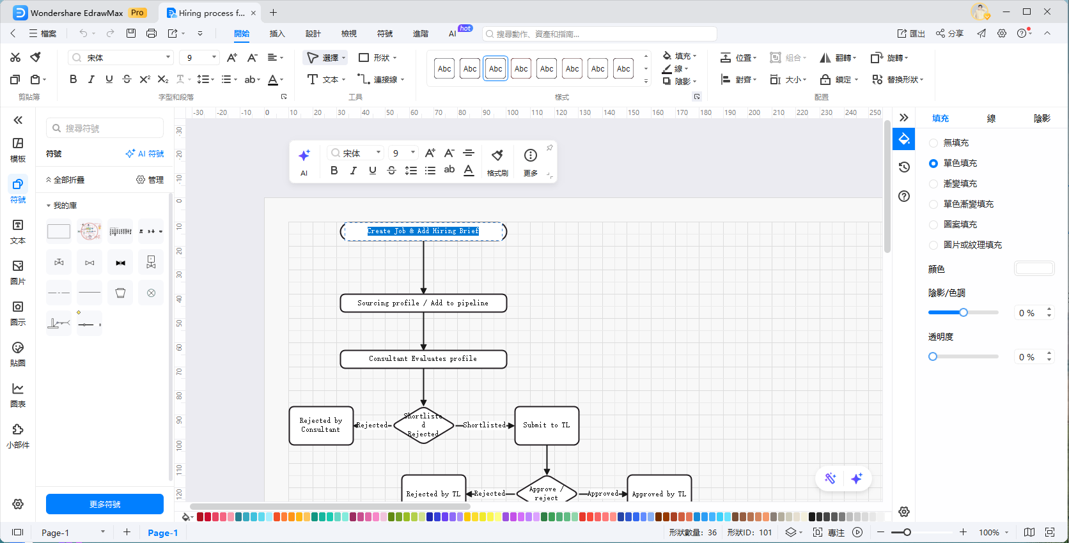Click the fill color swatch
The image size is (1069, 543).
click(x=1034, y=269)
